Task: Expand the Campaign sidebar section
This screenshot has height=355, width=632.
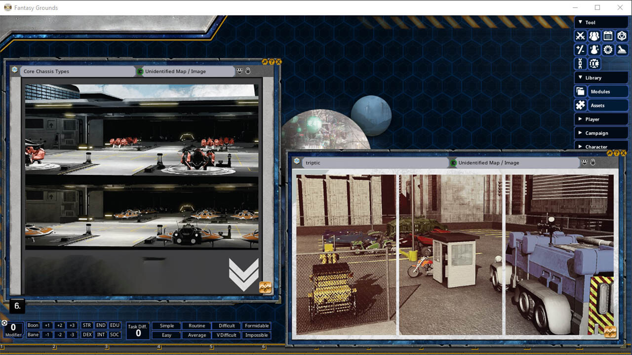Action: [x=601, y=133]
